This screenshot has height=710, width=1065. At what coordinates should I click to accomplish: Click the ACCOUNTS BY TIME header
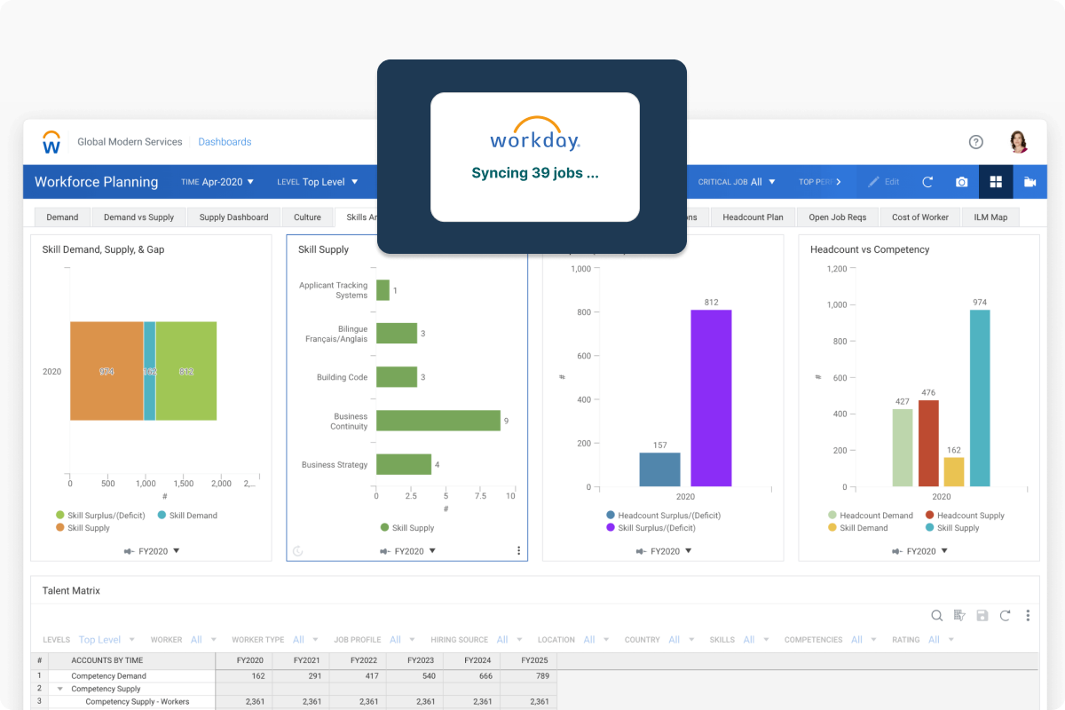tap(106, 660)
